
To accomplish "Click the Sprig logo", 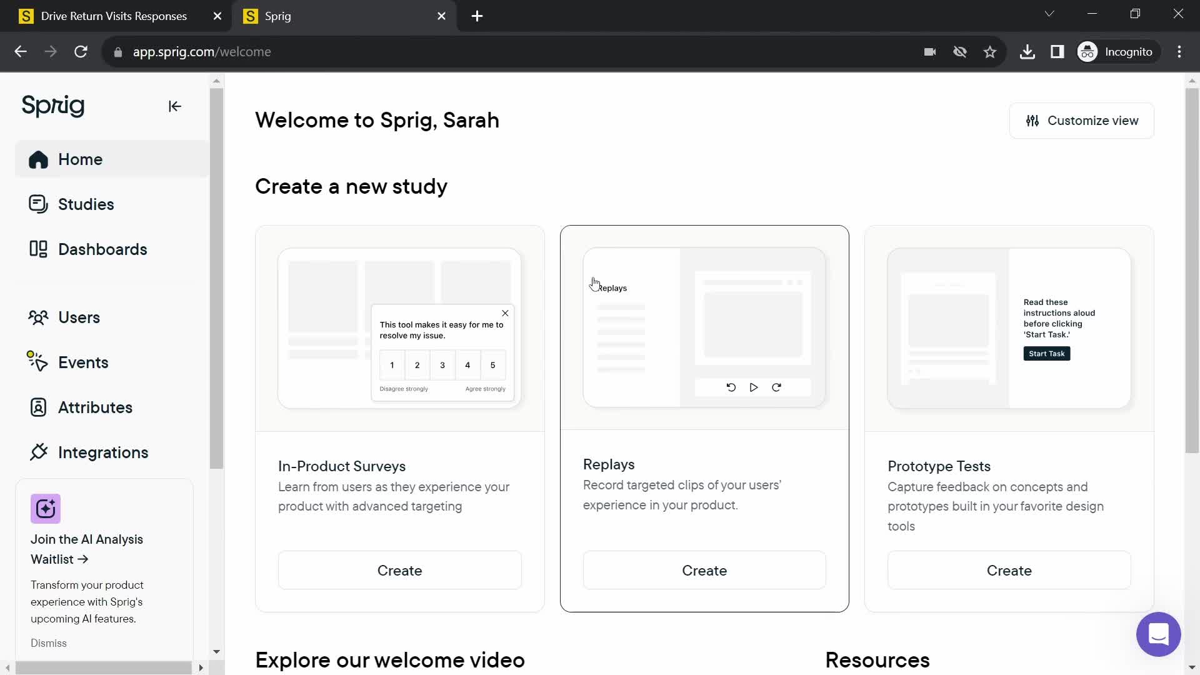I will coord(53,106).
